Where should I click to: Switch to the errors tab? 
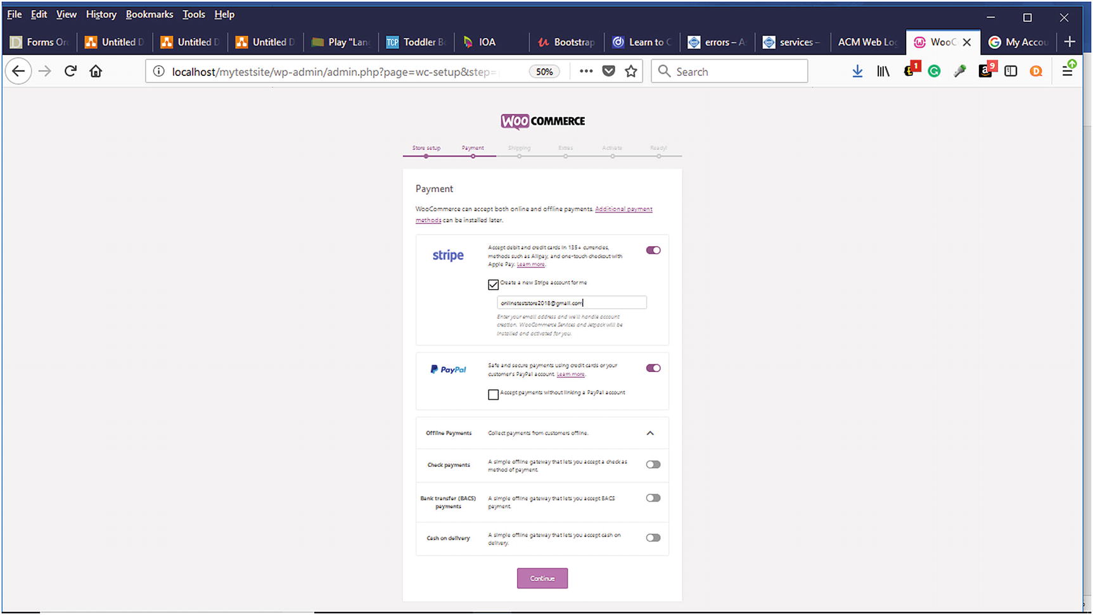pyautogui.click(x=717, y=42)
